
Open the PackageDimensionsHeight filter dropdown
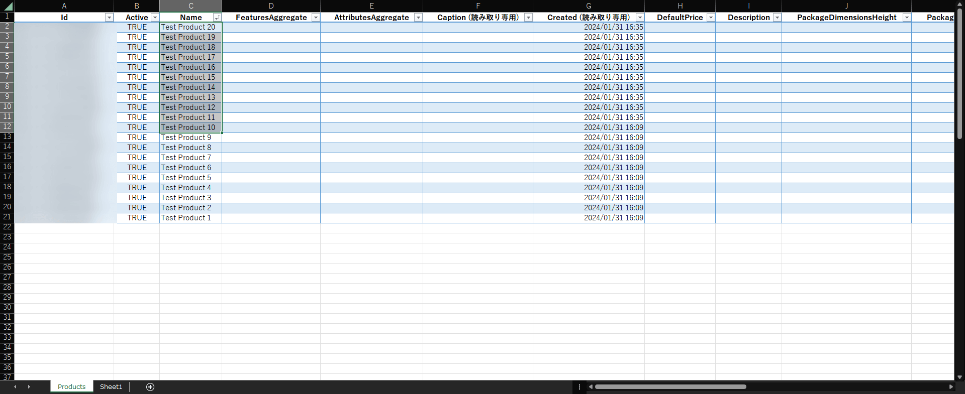(x=907, y=18)
